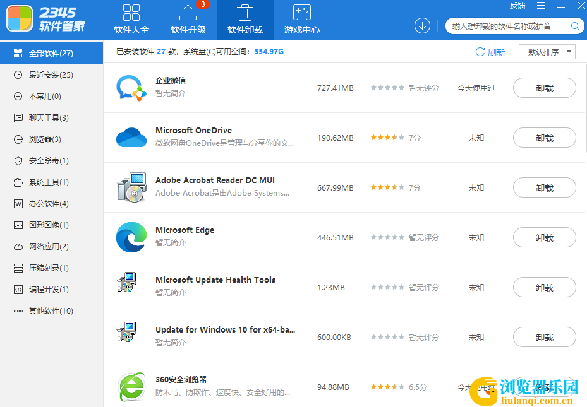Image resolution: width=587 pixels, height=407 pixels.
Task: Open the 压缩刻录(1) category
Action: click(x=51, y=268)
